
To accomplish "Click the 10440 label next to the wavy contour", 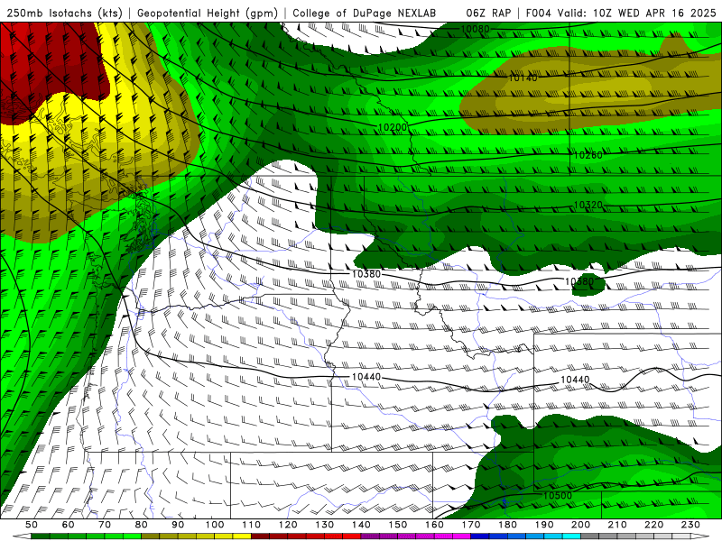I will (575, 380).
